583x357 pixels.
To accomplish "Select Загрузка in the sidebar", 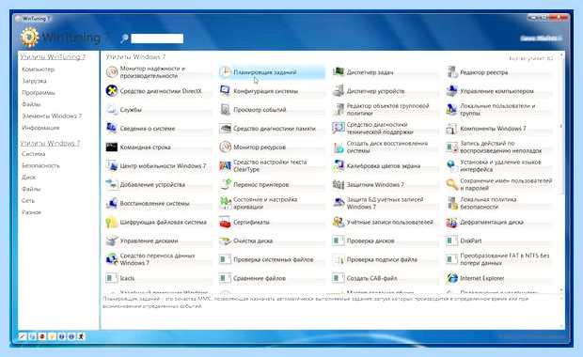I will pyautogui.click(x=34, y=81).
